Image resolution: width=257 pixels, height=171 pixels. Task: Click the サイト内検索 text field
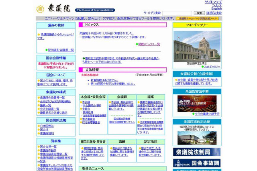point(177,13)
